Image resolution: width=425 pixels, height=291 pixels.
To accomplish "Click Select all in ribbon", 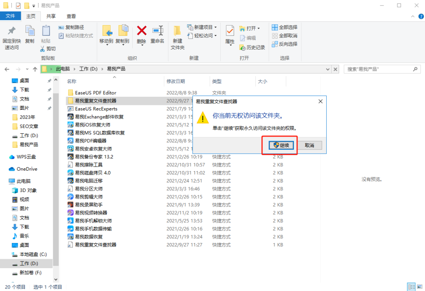I will click(285, 28).
